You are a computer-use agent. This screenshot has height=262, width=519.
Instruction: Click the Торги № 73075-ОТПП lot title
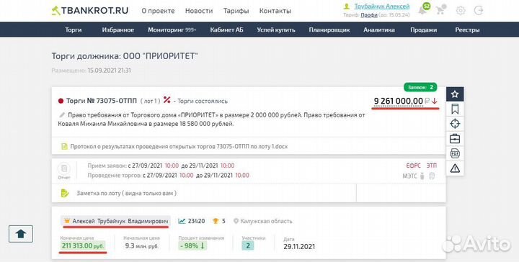click(102, 101)
